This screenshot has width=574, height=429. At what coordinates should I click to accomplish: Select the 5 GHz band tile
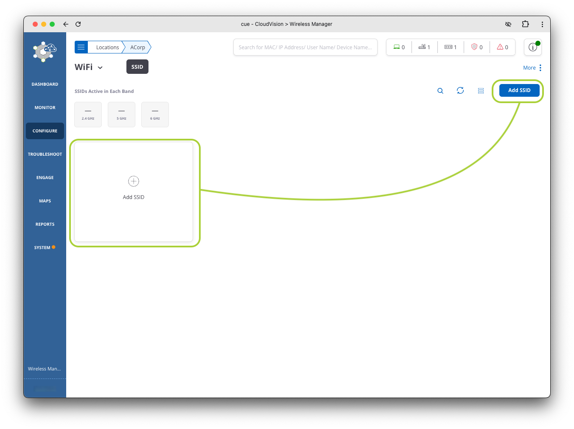coord(121,115)
